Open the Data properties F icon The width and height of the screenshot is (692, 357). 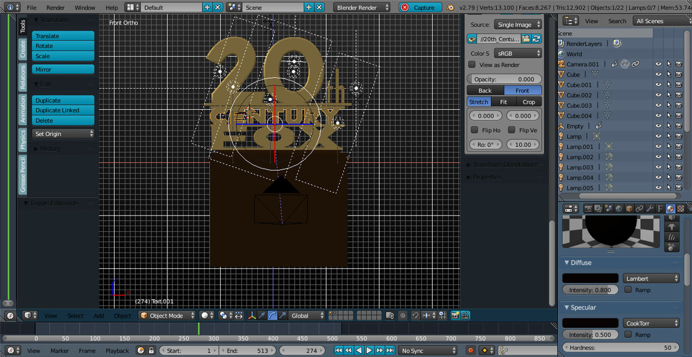(660, 208)
